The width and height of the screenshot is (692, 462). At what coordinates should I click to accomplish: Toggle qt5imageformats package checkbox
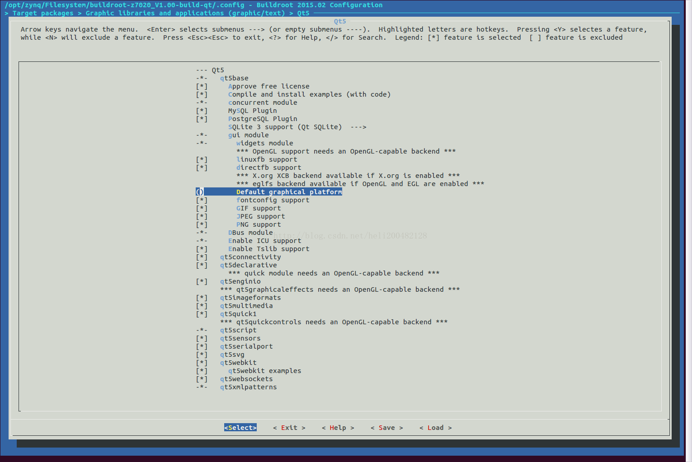202,298
